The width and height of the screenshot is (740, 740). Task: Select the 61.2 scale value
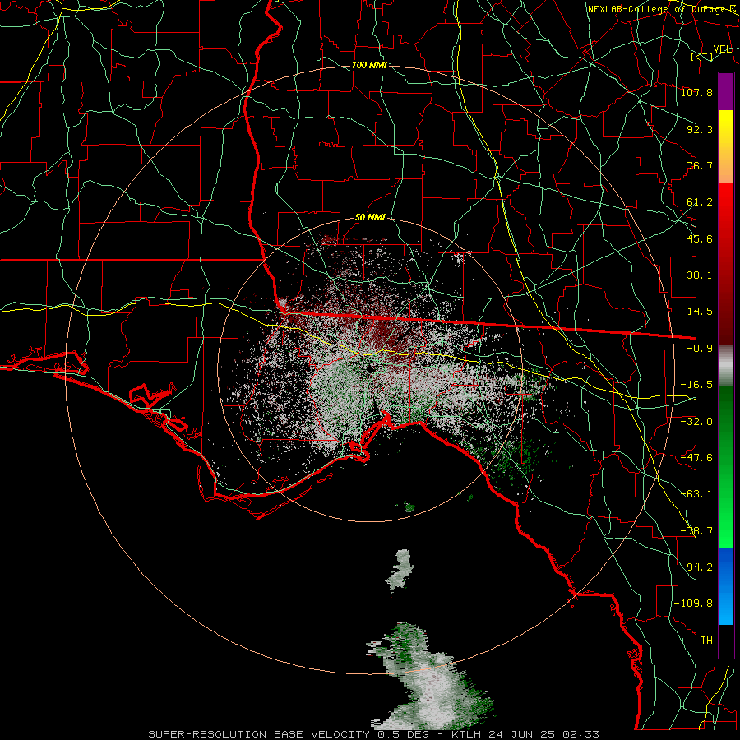700,202
